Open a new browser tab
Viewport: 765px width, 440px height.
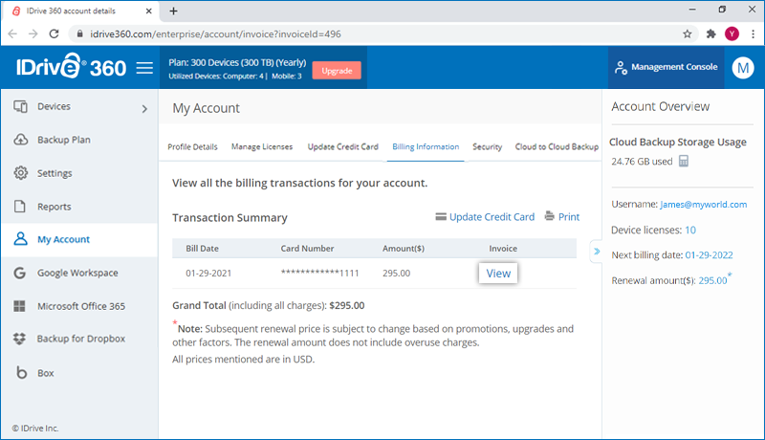pos(173,11)
